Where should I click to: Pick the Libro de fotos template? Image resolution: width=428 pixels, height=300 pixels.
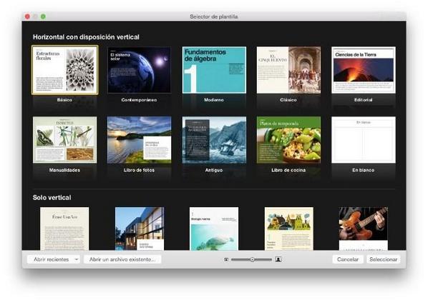(x=140, y=140)
